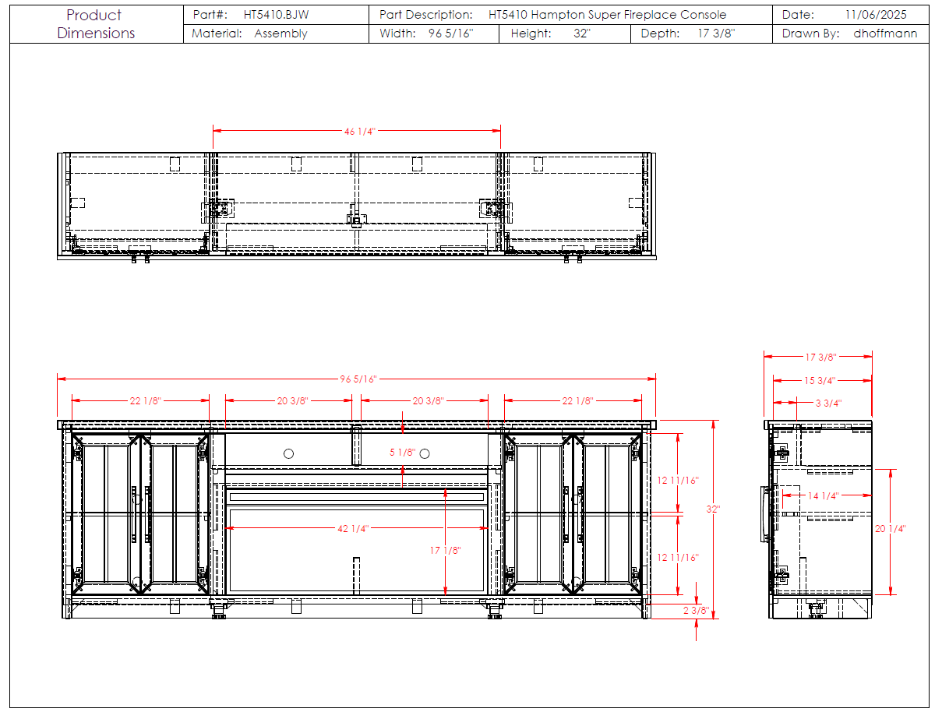Click the "Depth:" label in title block
The image size is (942, 719).
pyautogui.click(x=660, y=33)
